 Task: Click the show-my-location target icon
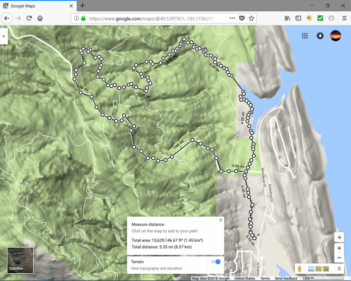pos(339,237)
